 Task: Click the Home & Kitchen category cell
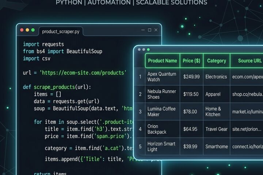click(217, 112)
